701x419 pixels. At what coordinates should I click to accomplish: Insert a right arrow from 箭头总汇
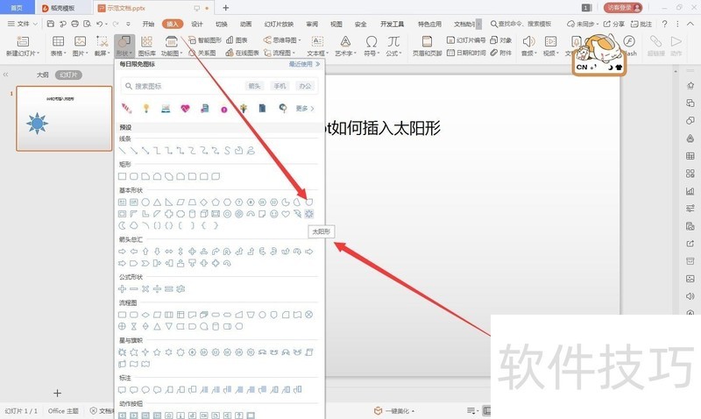(x=123, y=252)
